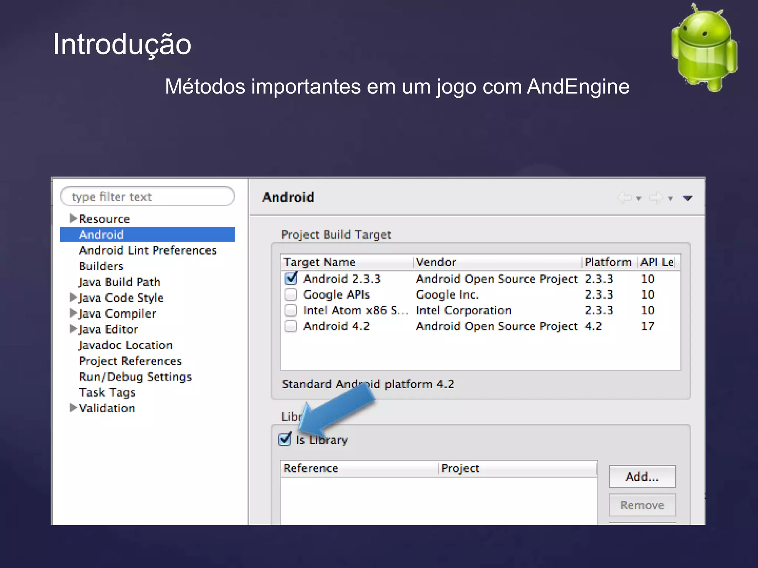Click the 'Project Build Target' group label
This screenshot has height=568, width=758.
(336, 235)
